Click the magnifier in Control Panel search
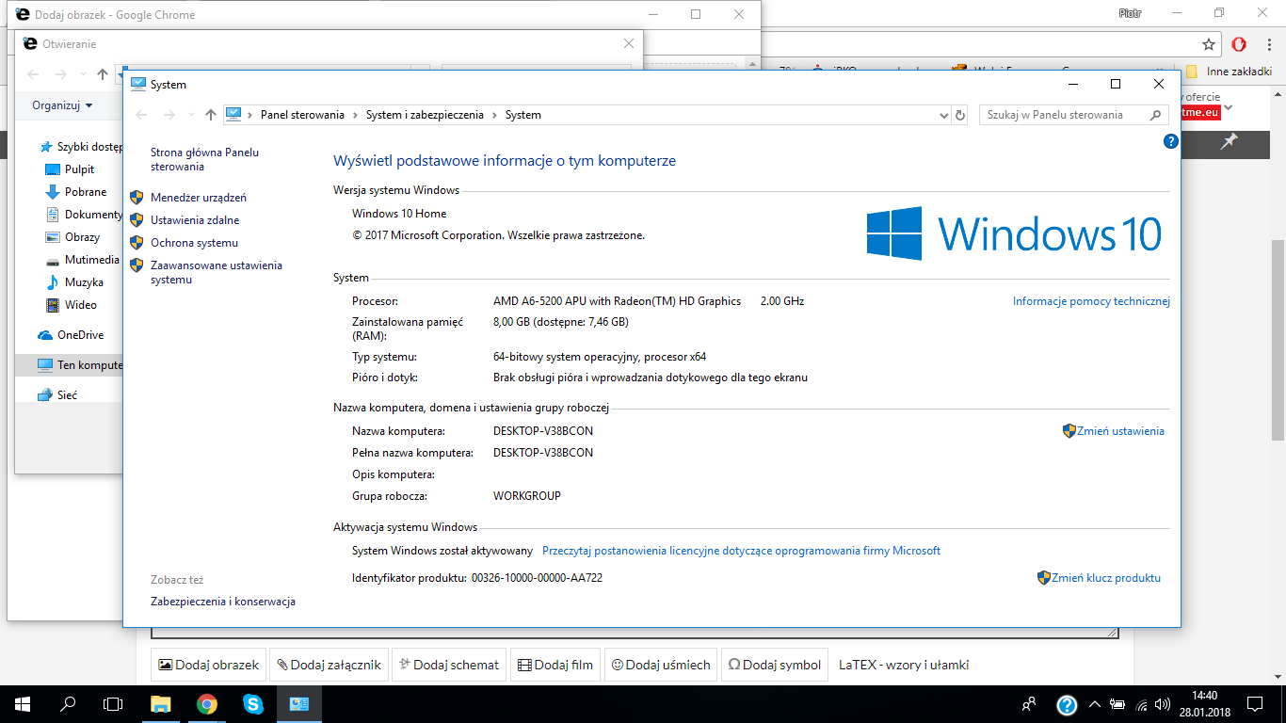The height and width of the screenshot is (723, 1286). [1156, 115]
